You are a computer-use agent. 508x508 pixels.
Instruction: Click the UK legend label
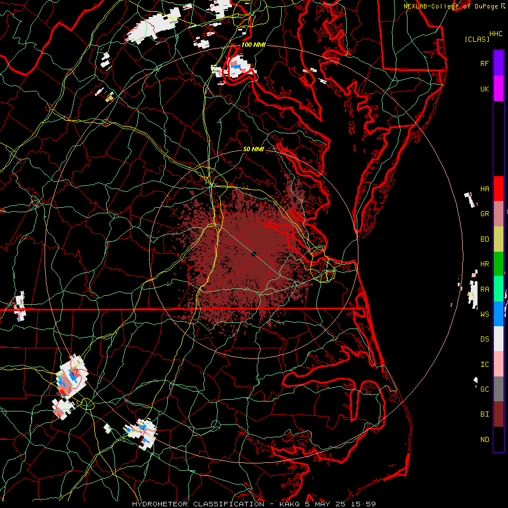tap(485, 89)
